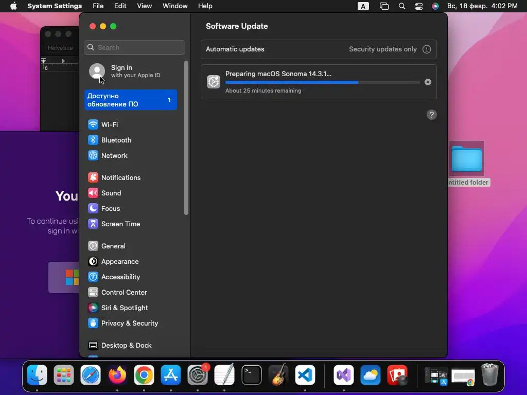
Task: Select the untitled folder on desktop
Action: coord(466,164)
